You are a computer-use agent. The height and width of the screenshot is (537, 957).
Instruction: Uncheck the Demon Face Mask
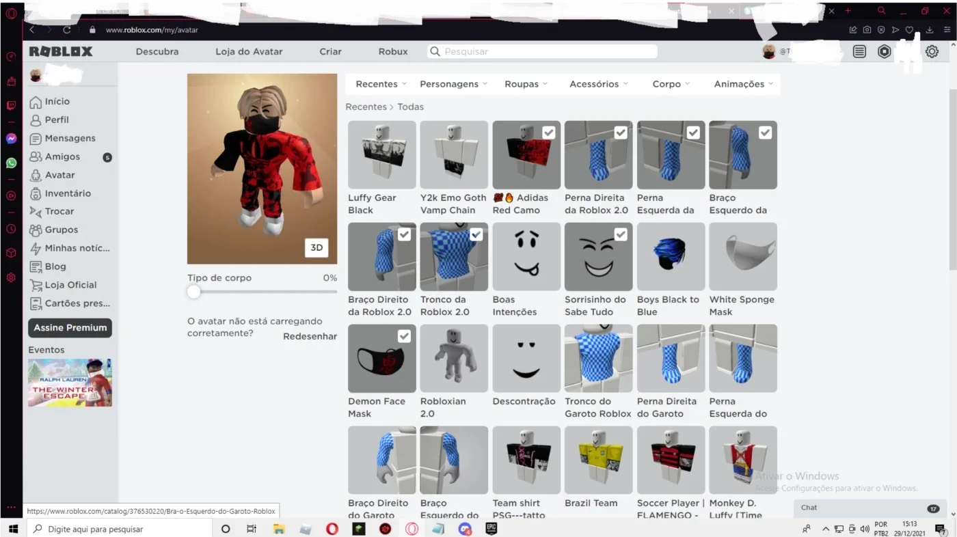click(404, 336)
